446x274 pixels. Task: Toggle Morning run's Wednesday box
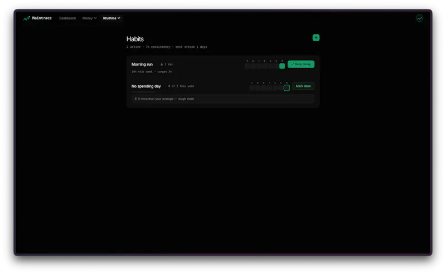[x=253, y=66]
